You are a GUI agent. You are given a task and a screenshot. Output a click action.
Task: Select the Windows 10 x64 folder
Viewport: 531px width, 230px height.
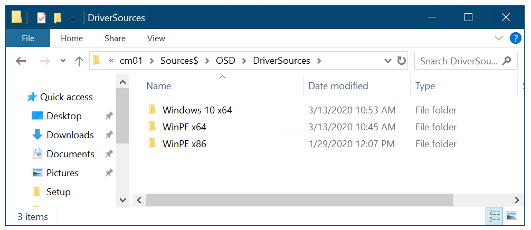click(x=197, y=110)
